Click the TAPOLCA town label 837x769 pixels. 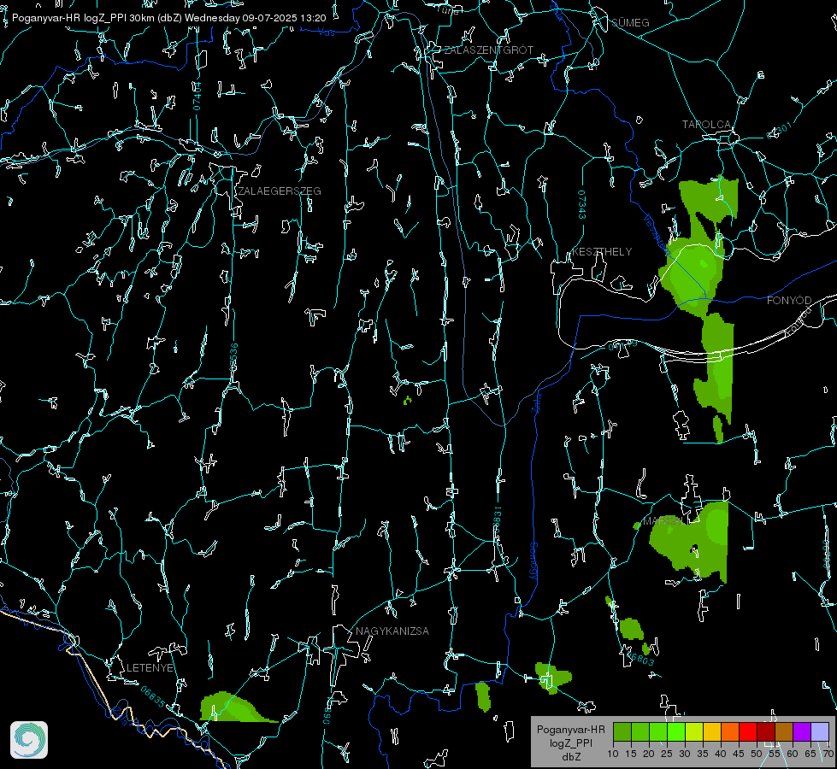click(x=706, y=125)
